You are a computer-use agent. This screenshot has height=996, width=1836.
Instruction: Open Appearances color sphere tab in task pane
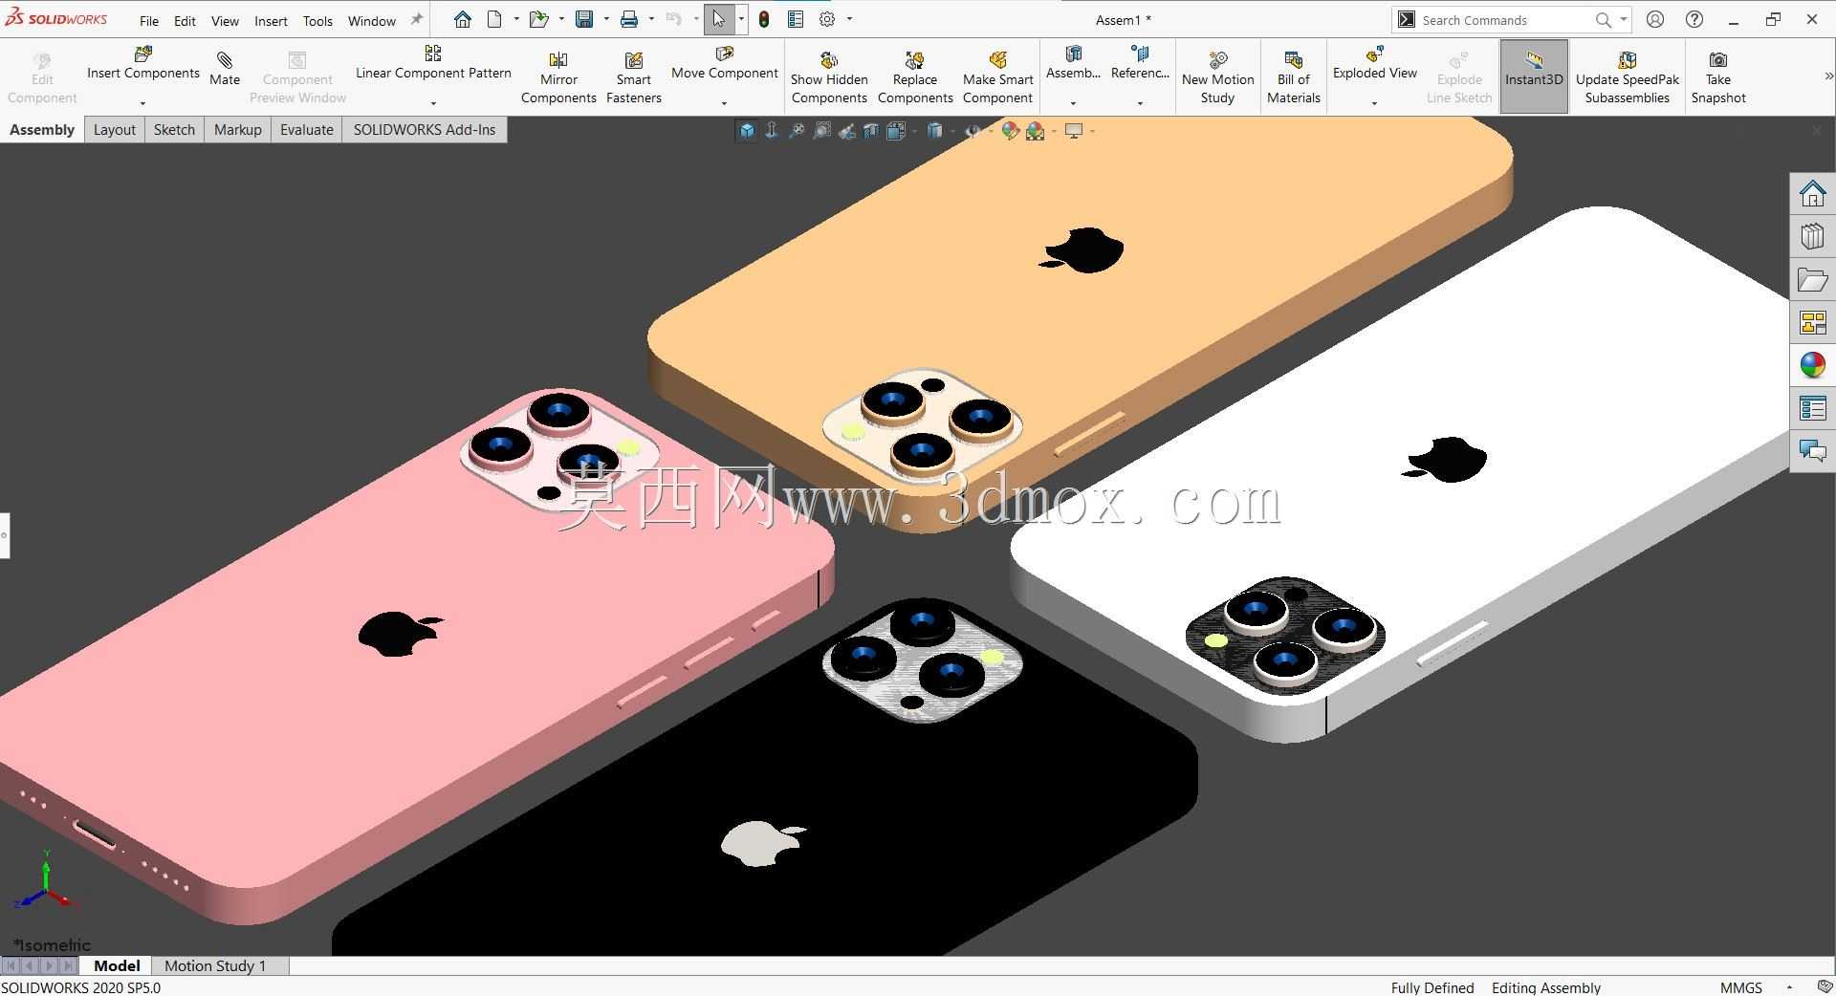(1813, 365)
